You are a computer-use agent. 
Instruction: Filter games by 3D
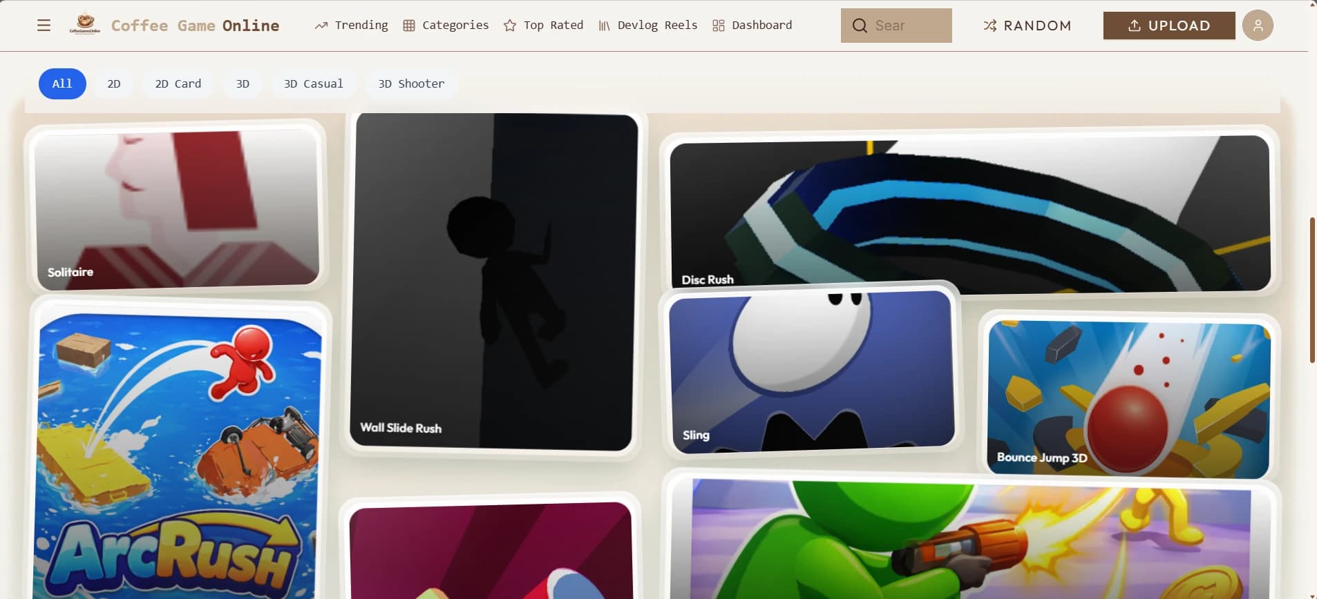[x=243, y=84]
